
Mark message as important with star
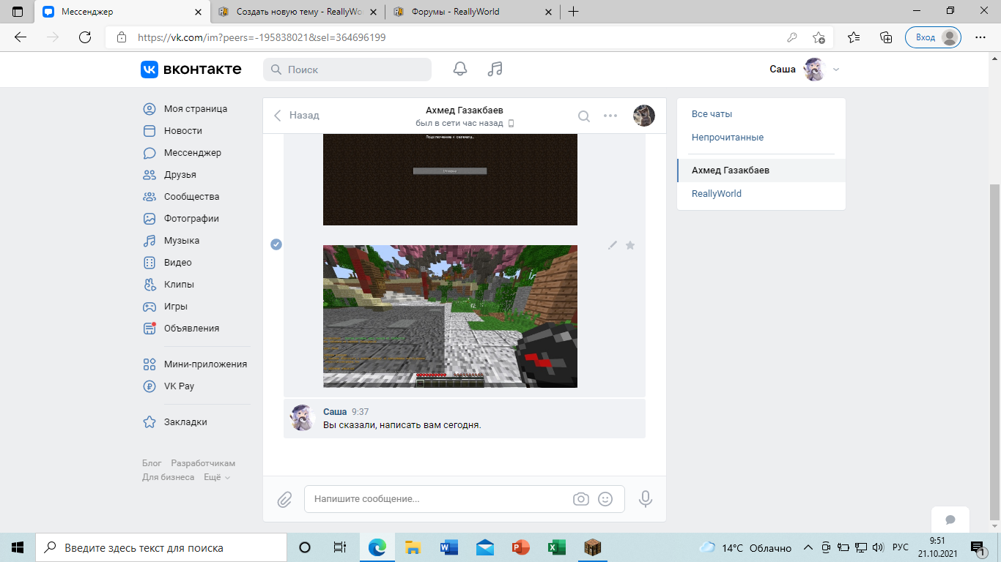(630, 245)
